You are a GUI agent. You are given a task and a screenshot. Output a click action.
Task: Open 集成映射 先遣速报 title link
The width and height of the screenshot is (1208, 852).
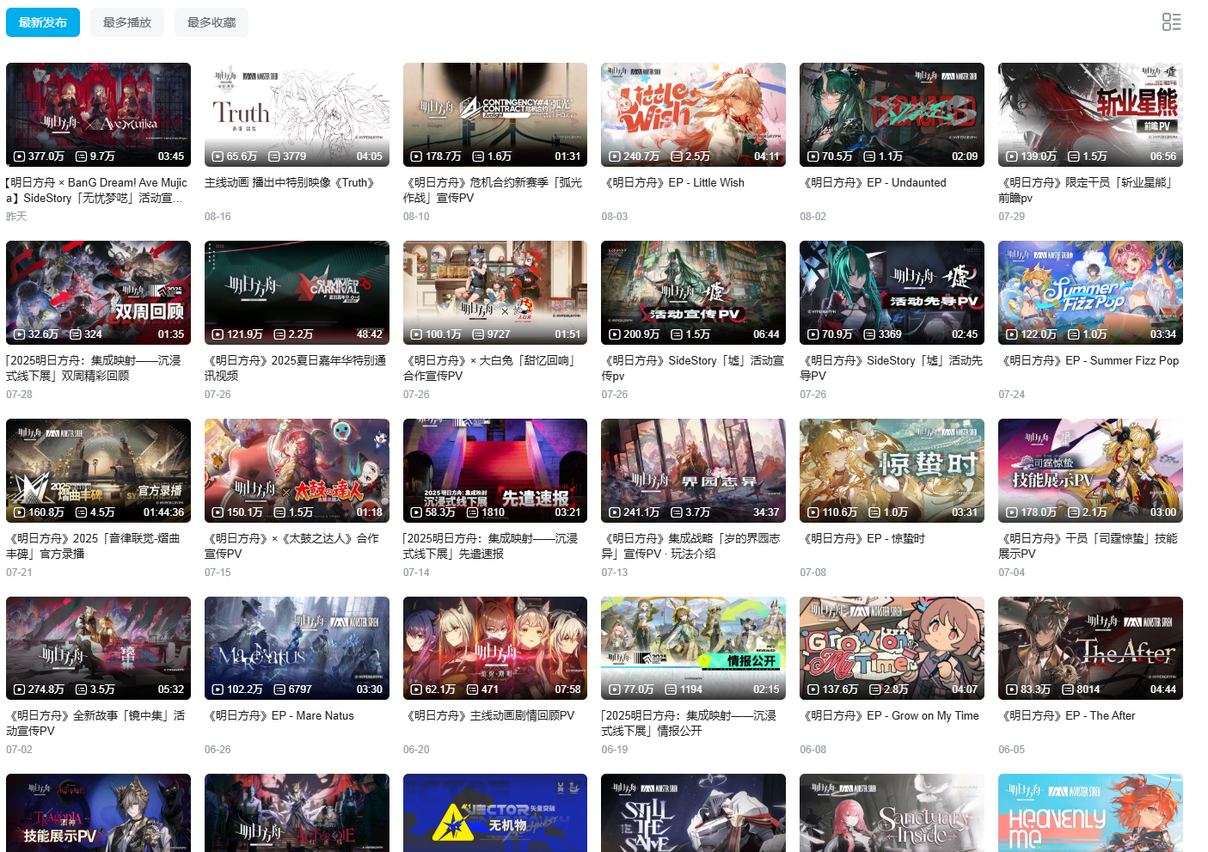491,546
